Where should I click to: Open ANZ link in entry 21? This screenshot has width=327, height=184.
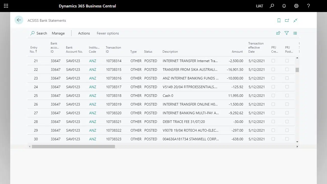93,61
